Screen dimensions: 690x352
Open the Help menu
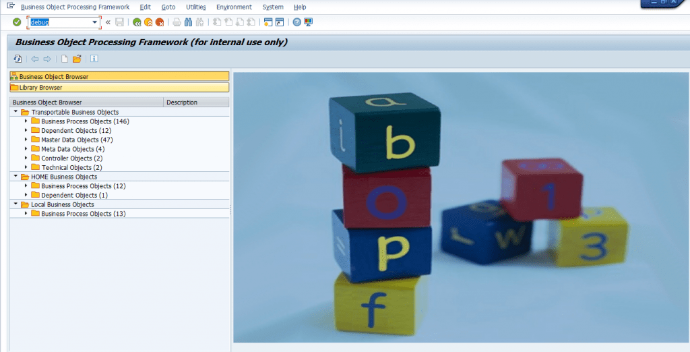[x=300, y=7]
